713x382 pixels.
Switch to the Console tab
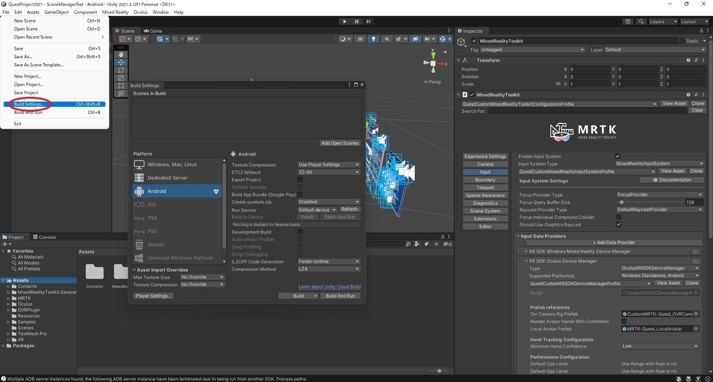tap(44, 237)
